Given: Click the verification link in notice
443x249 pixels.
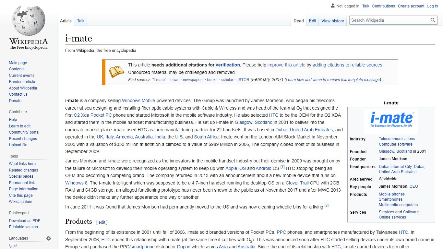Looking at the screenshot, I should (228, 65).
